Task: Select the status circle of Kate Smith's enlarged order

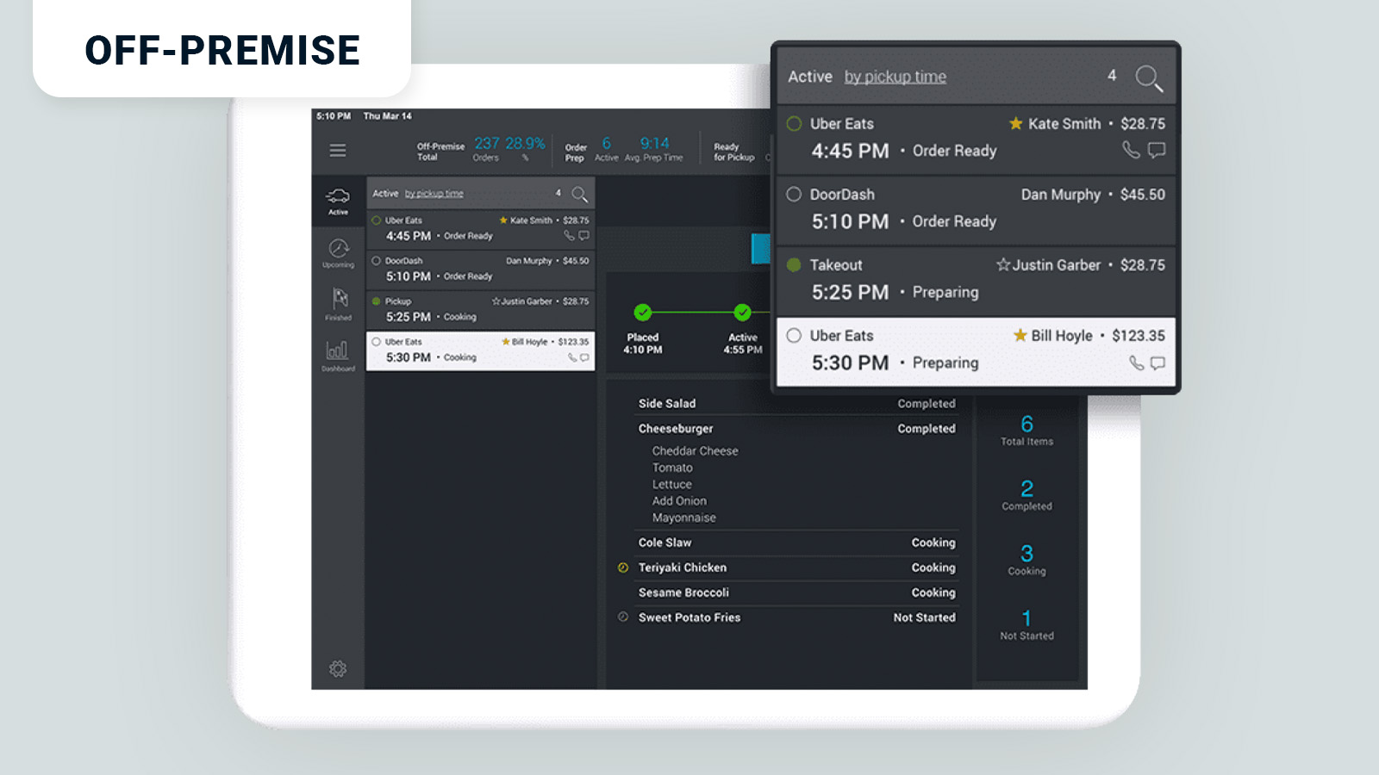Action: tap(794, 123)
